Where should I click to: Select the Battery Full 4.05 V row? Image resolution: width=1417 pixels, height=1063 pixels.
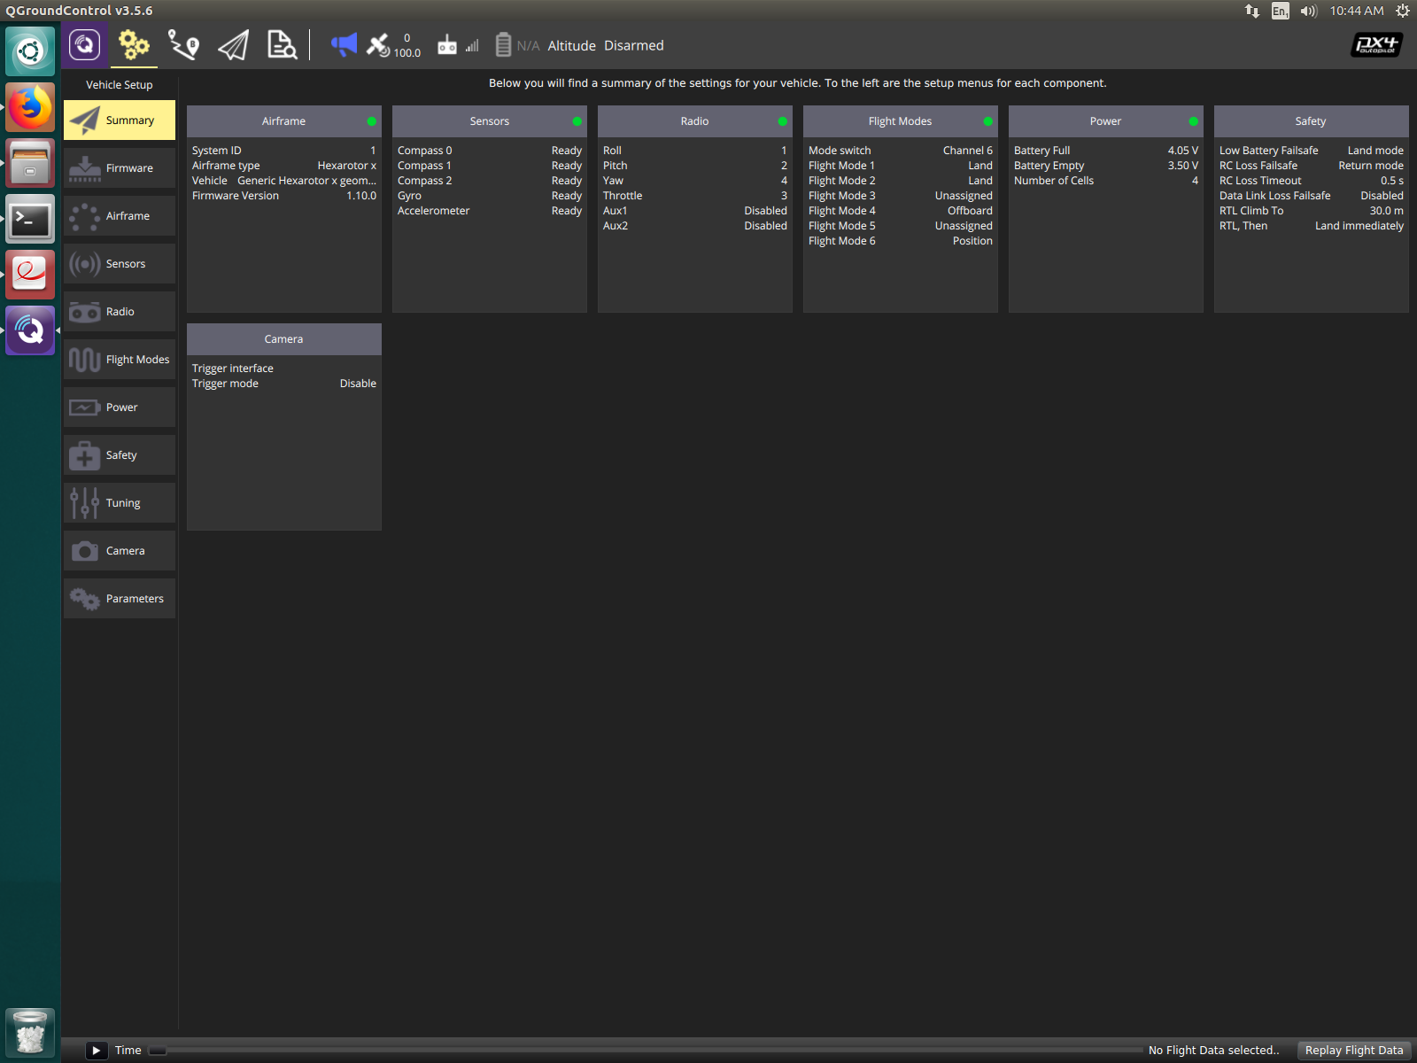1106,151
